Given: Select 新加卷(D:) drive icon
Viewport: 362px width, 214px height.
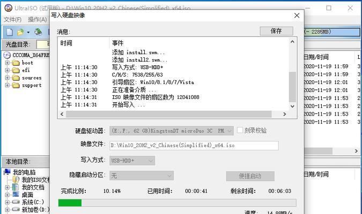Looking at the screenshot, I should (x=16, y=209).
